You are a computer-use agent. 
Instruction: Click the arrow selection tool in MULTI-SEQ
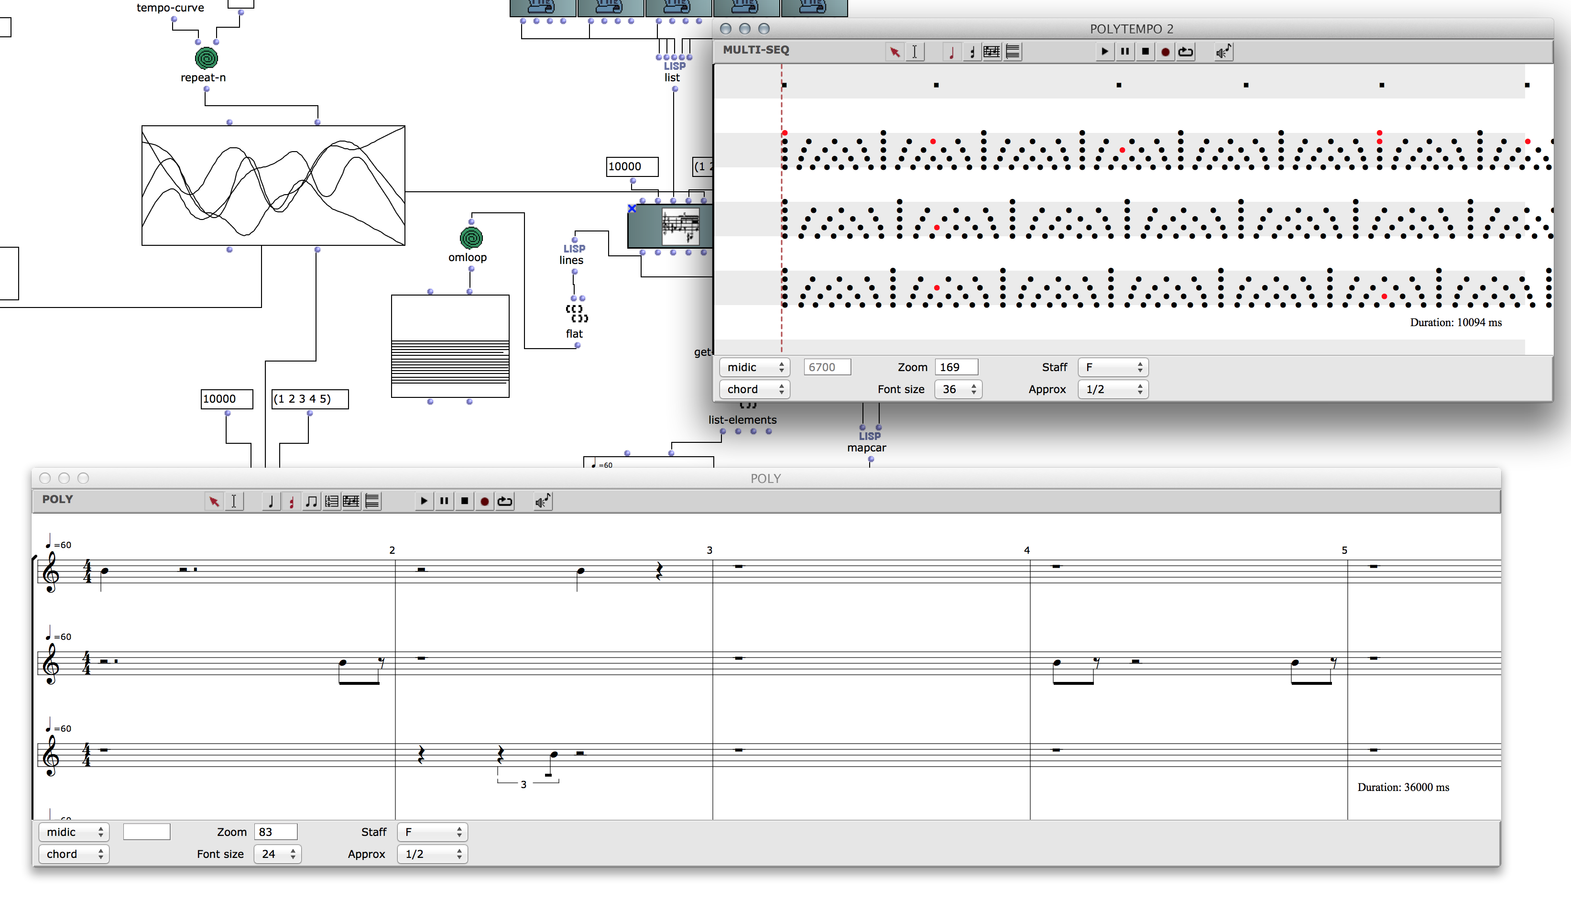[x=894, y=52]
